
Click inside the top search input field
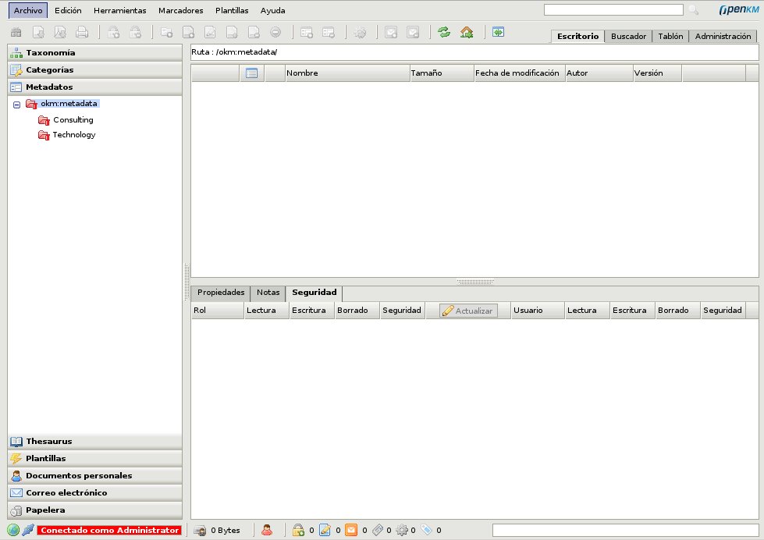[x=613, y=9]
